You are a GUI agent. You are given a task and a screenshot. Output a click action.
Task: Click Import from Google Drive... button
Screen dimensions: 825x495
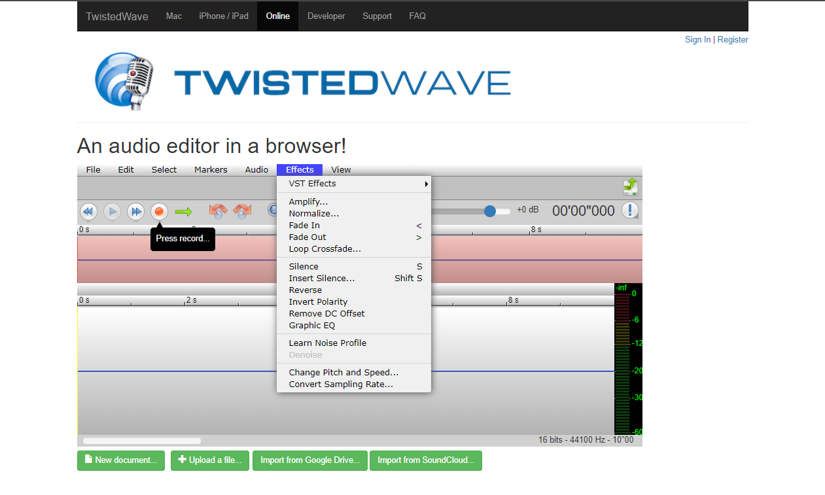310,460
